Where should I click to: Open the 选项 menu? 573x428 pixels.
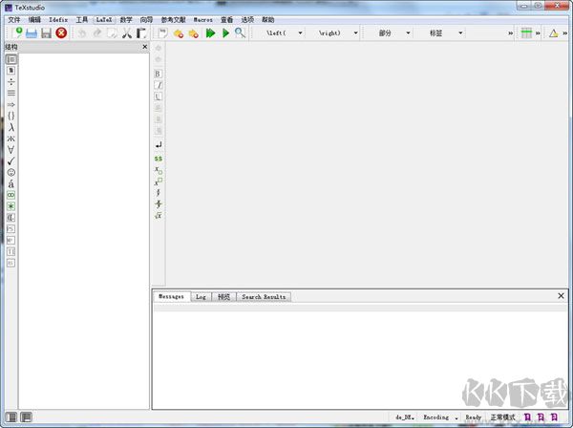point(247,20)
